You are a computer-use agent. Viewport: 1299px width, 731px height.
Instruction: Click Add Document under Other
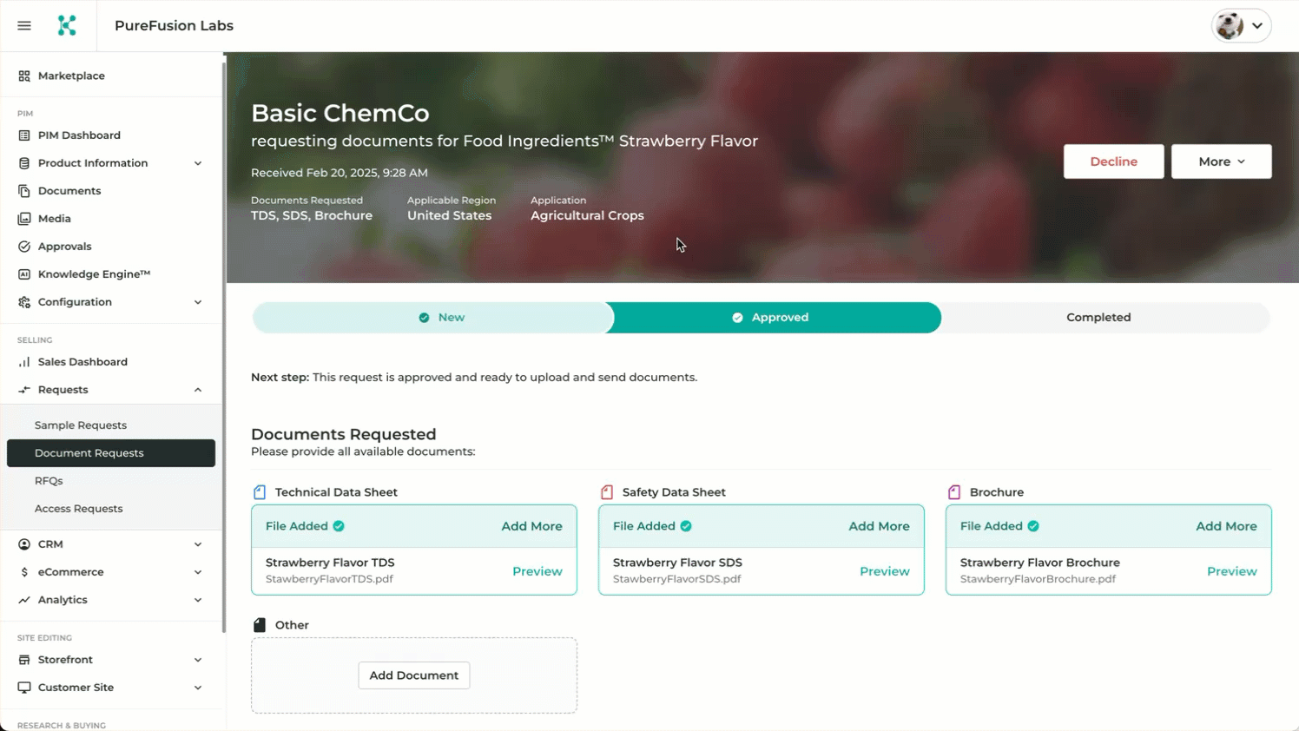coord(414,675)
